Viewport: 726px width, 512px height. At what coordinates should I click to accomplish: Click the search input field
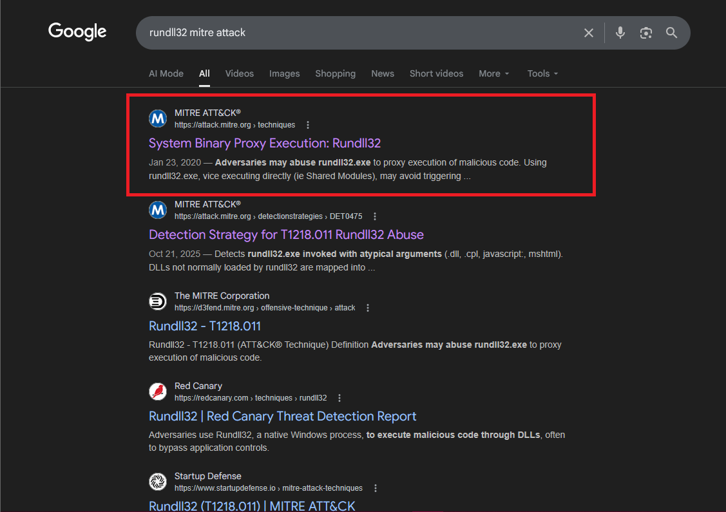point(354,33)
